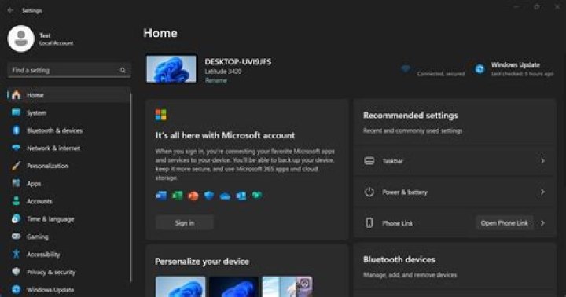Click the Home house icon in sidebar
566x297 pixels.
pos(17,95)
